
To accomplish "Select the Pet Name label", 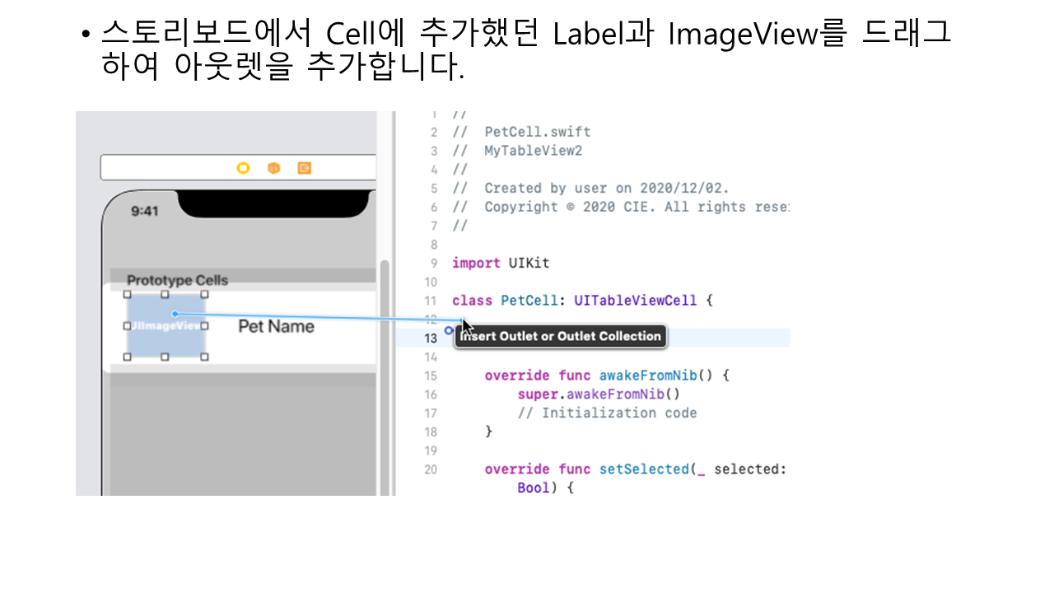I will [276, 327].
